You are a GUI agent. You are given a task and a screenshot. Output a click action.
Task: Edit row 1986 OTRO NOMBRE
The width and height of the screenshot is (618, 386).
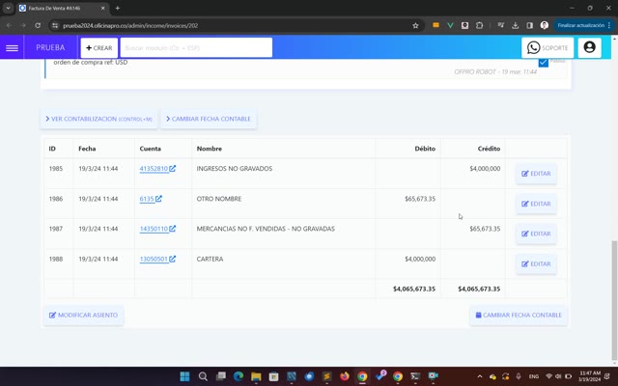click(x=536, y=204)
